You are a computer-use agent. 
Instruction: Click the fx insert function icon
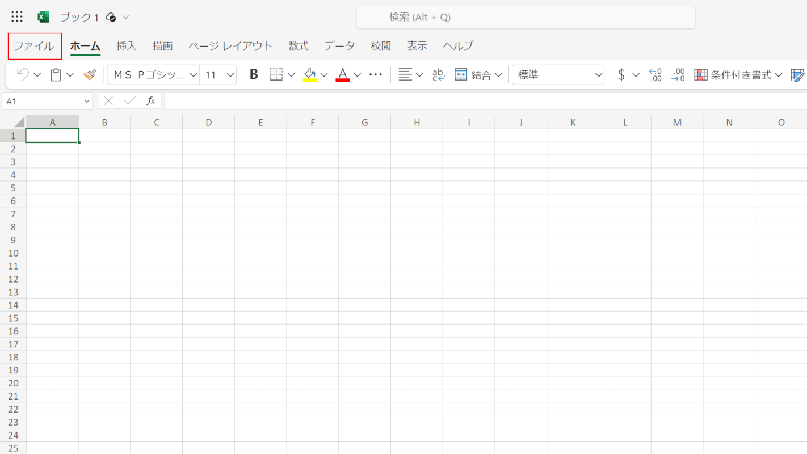pyautogui.click(x=151, y=100)
